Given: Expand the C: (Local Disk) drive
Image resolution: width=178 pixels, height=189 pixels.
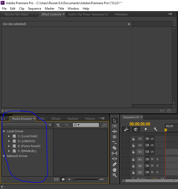Looking at the screenshot, I should pyautogui.click(x=9, y=136).
